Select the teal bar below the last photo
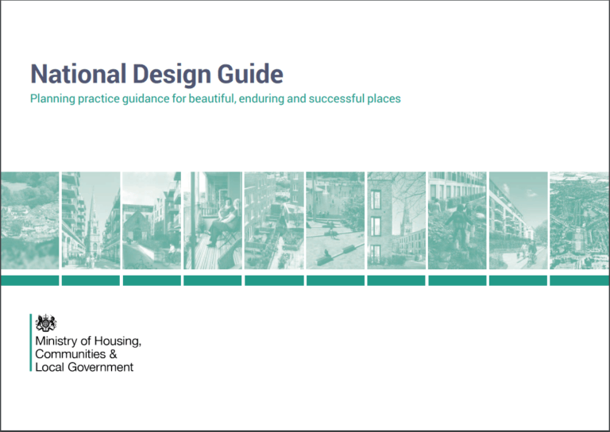610x432 pixels. coord(579,280)
